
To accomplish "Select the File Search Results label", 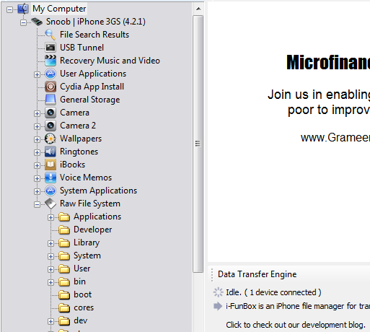I will coord(94,35).
